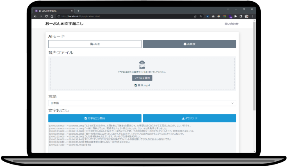
Task: Click the ダウンロード button
Action: [189, 118]
